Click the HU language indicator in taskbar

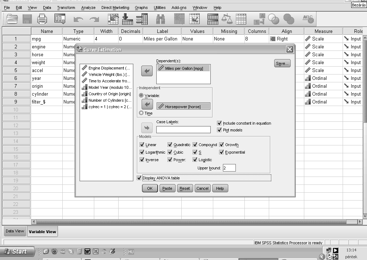pos(131,251)
